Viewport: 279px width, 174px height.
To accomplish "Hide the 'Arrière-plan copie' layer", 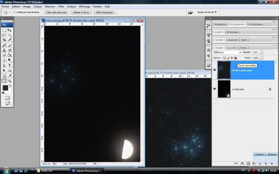I will 214,70.
